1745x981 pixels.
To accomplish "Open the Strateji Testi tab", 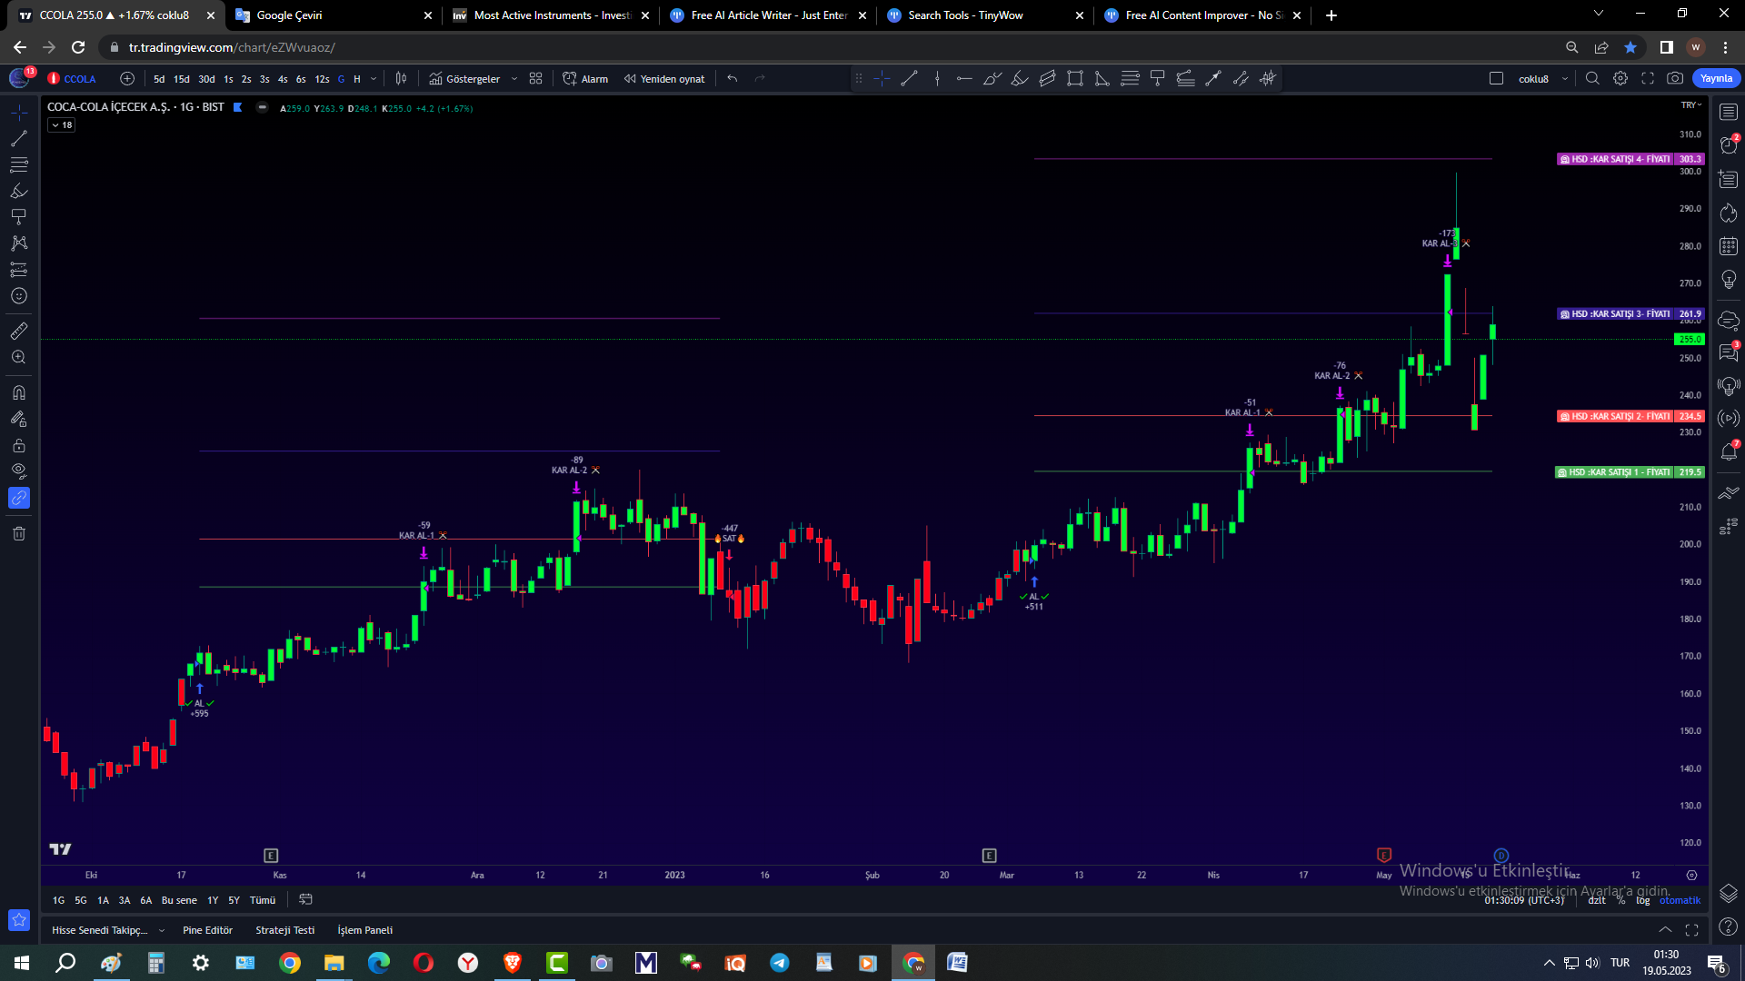I will pyautogui.click(x=284, y=930).
